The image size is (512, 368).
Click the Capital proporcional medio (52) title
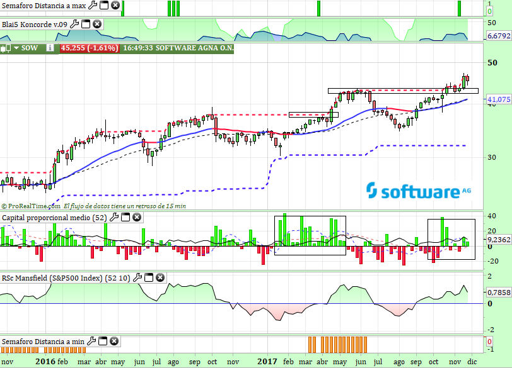54,218
